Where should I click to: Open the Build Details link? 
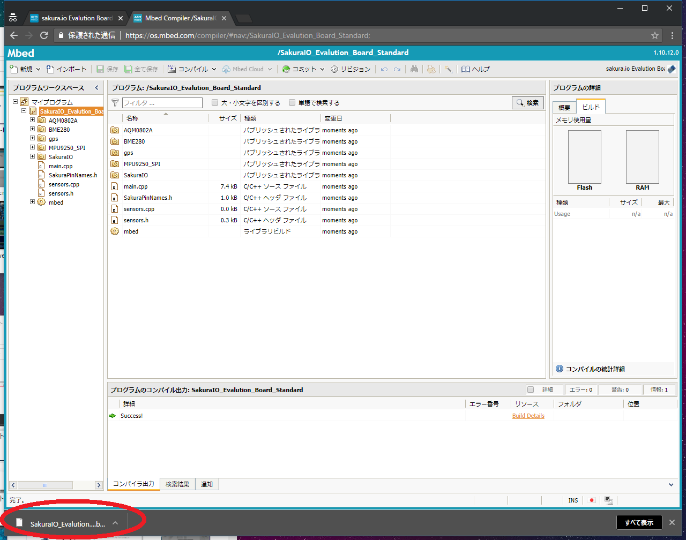(528, 416)
